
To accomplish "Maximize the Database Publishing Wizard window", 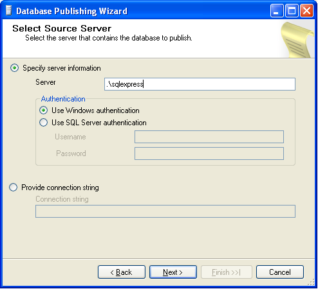I will coord(292,10).
